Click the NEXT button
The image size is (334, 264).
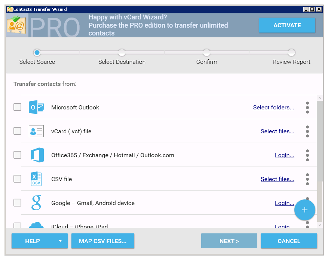[x=229, y=241]
